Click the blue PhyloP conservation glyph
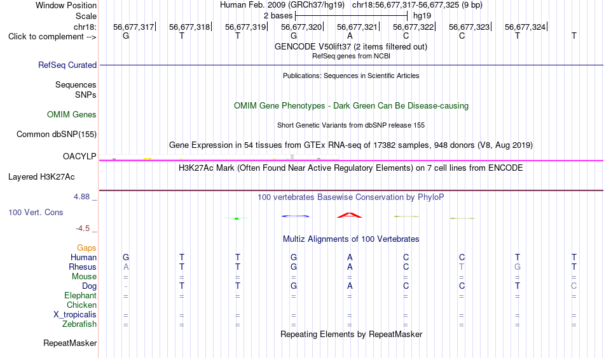The height and width of the screenshot is (358, 604). coord(296,216)
